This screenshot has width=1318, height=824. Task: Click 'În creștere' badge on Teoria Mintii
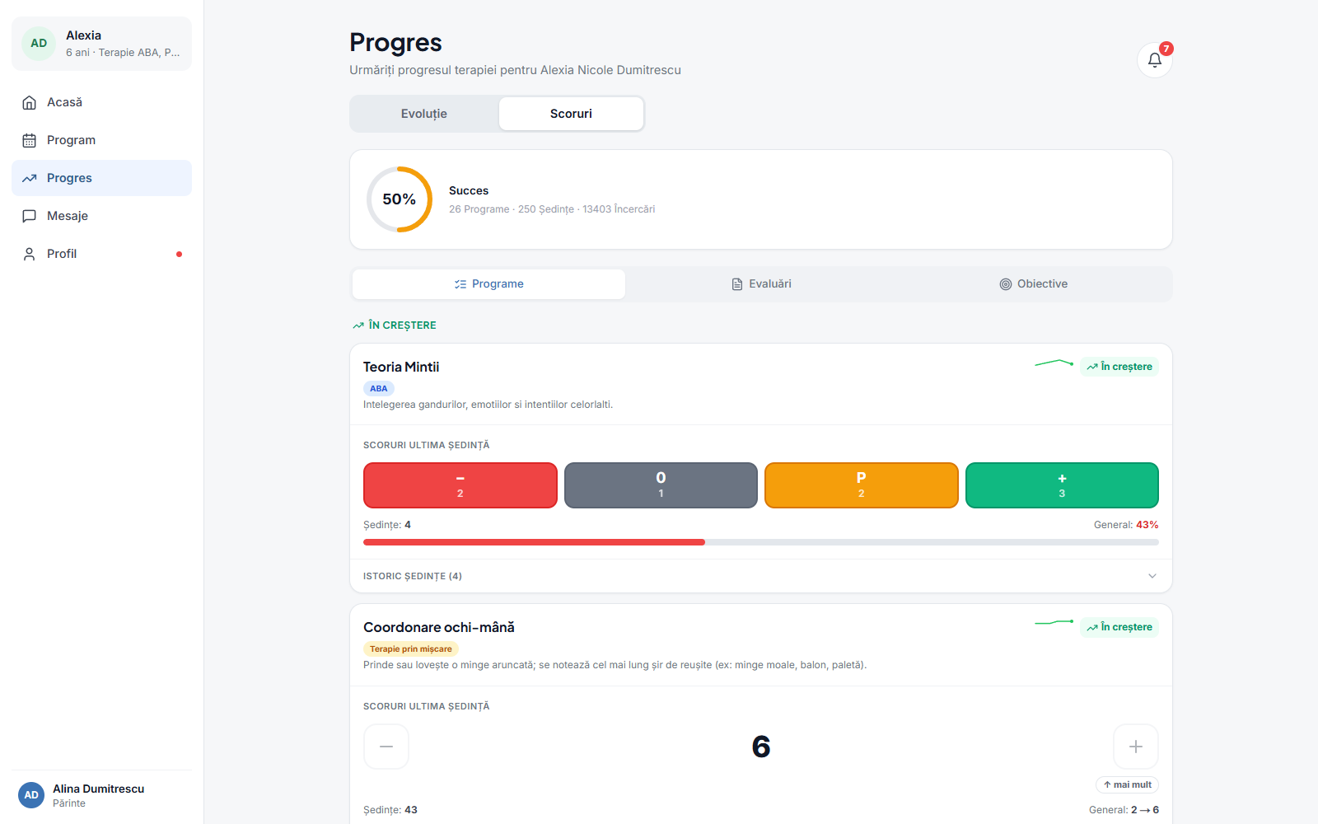pyautogui.click(x=1119, y=367)
